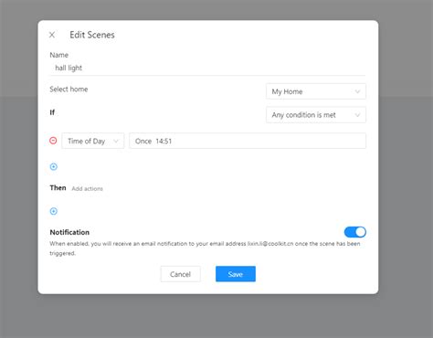The image size is (433, 338).
Task: Add a new action under Then
Action: click(x=54, y=211)
